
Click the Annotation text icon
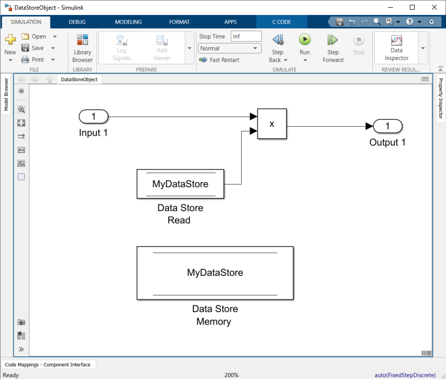pos(21,150)
